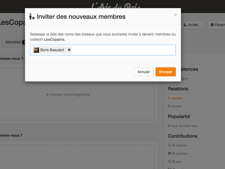
Task: Click the plan cube icon
Action: [x=169, y=161]
